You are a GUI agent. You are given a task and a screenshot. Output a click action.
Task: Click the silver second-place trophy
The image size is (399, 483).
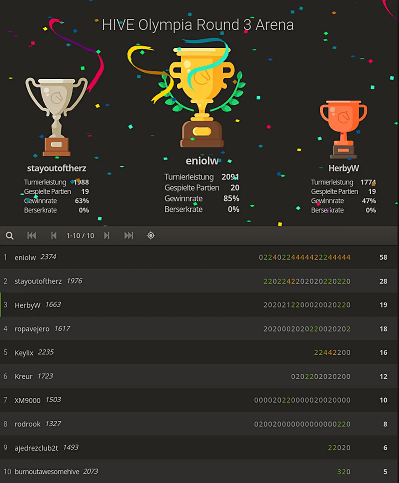pyautogui.click(x=57, y=117)
